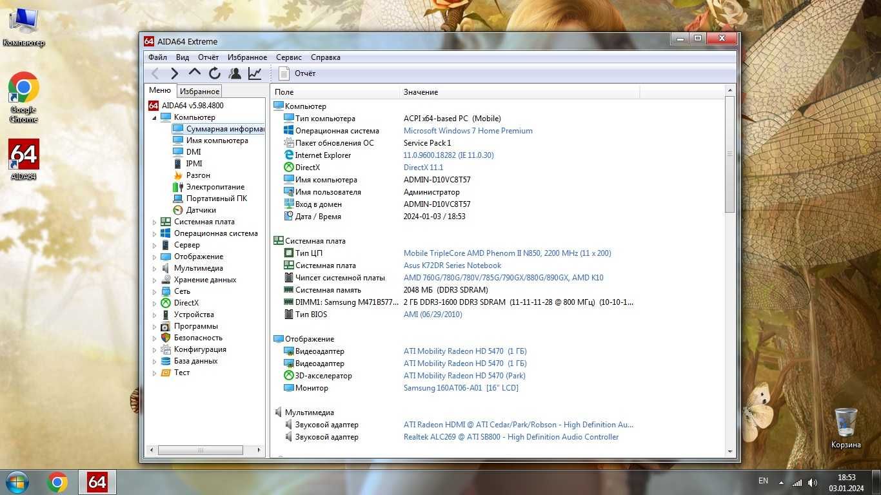The height and width of the screenshot is (495, 881).
Task: Click the user profile toolbar icon
Action: pyautogui.click(x=235, y=73)
